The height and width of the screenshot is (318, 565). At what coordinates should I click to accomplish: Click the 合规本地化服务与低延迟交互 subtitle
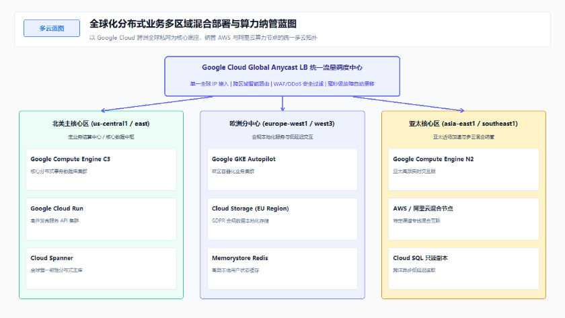[x=282, y=137]
